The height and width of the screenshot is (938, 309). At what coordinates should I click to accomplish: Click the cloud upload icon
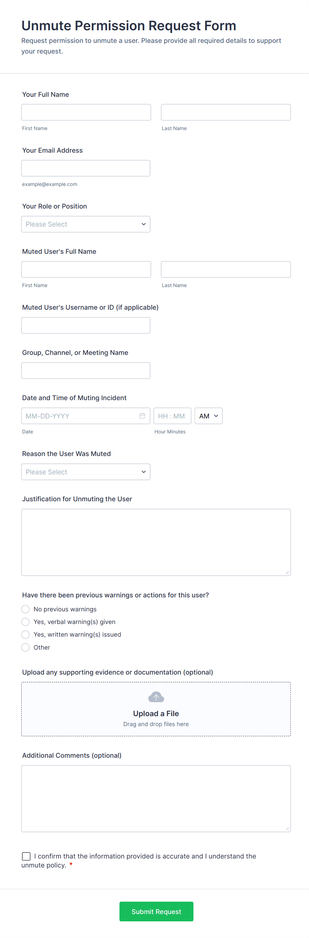[156, 697]
